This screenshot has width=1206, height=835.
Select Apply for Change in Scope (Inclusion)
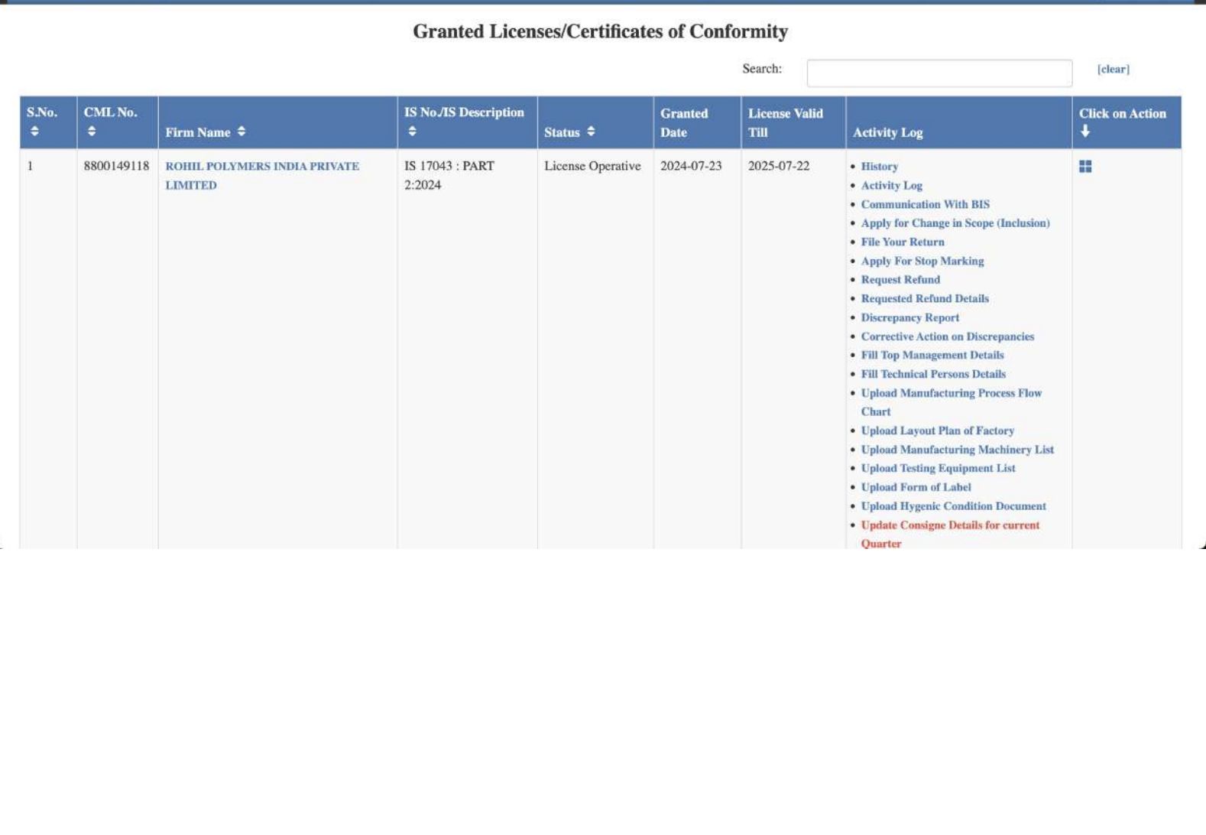955,223
